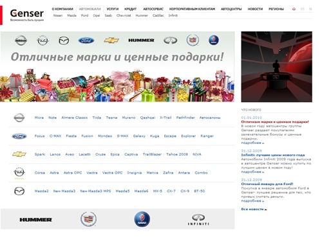Open the Infiniti лучшие цены нового года news
This screenshot has width=322, height=241.
273,155
